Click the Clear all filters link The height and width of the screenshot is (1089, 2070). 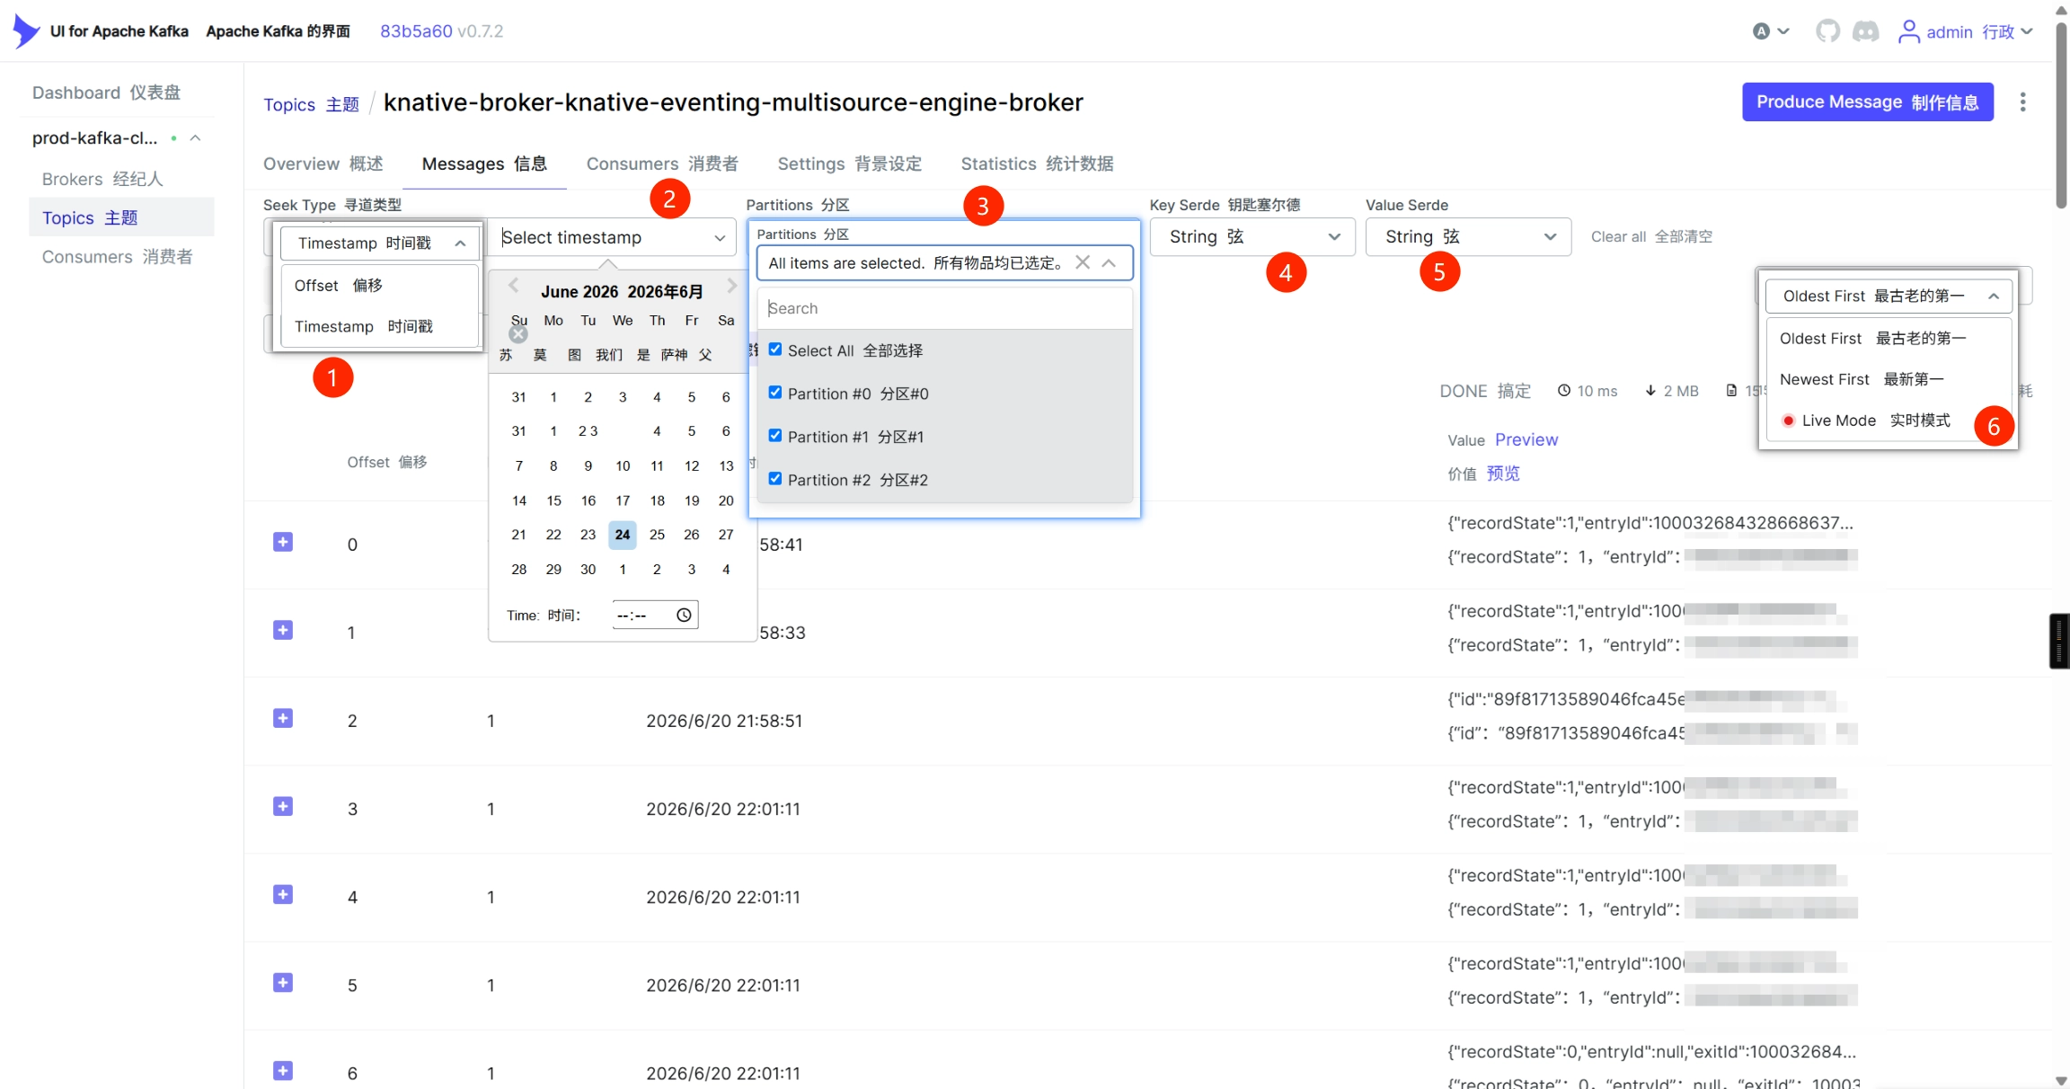click(x=1651, y=236)
